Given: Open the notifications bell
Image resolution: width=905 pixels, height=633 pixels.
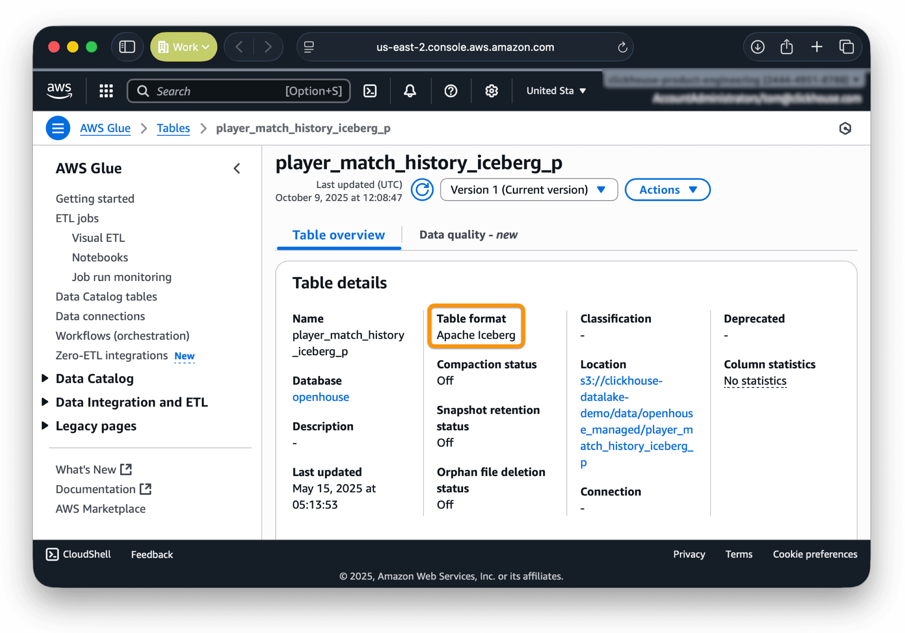Looking at the screenshot, I should coord(410,91).
